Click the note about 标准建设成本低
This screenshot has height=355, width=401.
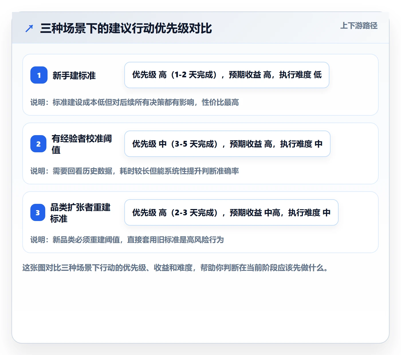pyautogui.click(x=135, y=102)
